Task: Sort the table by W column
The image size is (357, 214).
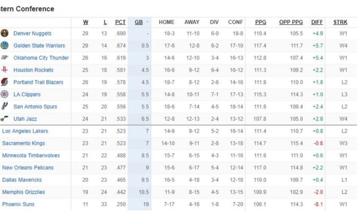Action: tap(86, 22)
